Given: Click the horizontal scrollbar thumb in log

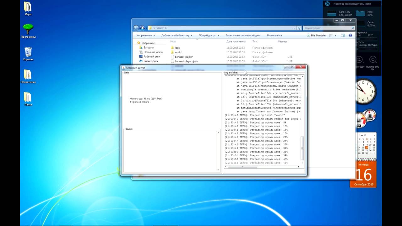Looking at the screenshot, I should click(x=242, y=167).
